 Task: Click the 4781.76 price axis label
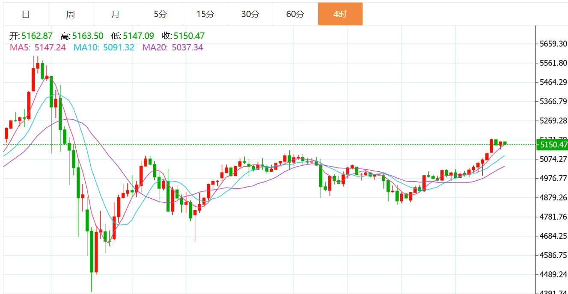553,217
